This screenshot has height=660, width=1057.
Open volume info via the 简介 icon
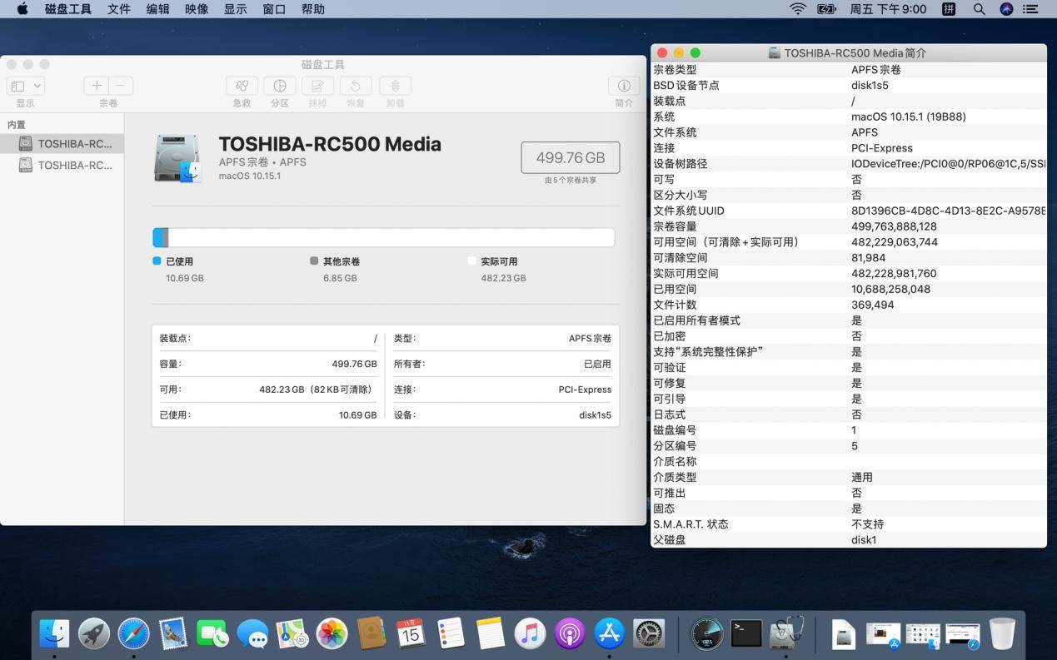tap(624, 86)
